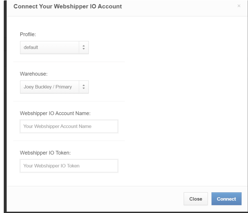The height and width of the screenshot is (213, 248).
Task: Open the Profile dropdown showing default
Action: [x=54, y=48]
